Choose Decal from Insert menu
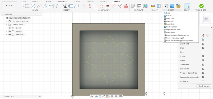The height and width of the screenshot is (99, 213). (168, 13)
